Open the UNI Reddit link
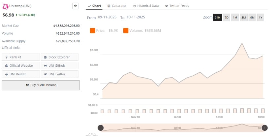The width and height of the screenshot is (272, 138). 20,74
